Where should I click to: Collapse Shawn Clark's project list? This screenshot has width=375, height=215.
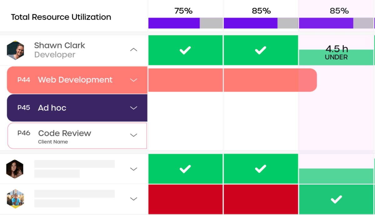(133, 50)
